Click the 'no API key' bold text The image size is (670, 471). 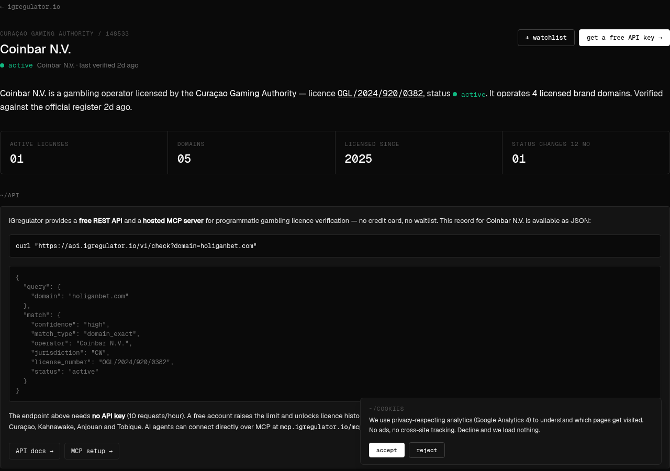[x=108, y=416]
